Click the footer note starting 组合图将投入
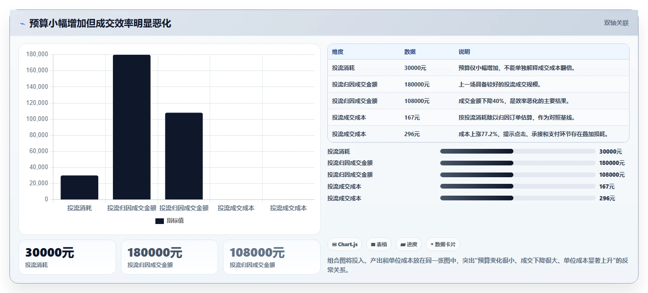Screen dimensions: 648x293 477,266
